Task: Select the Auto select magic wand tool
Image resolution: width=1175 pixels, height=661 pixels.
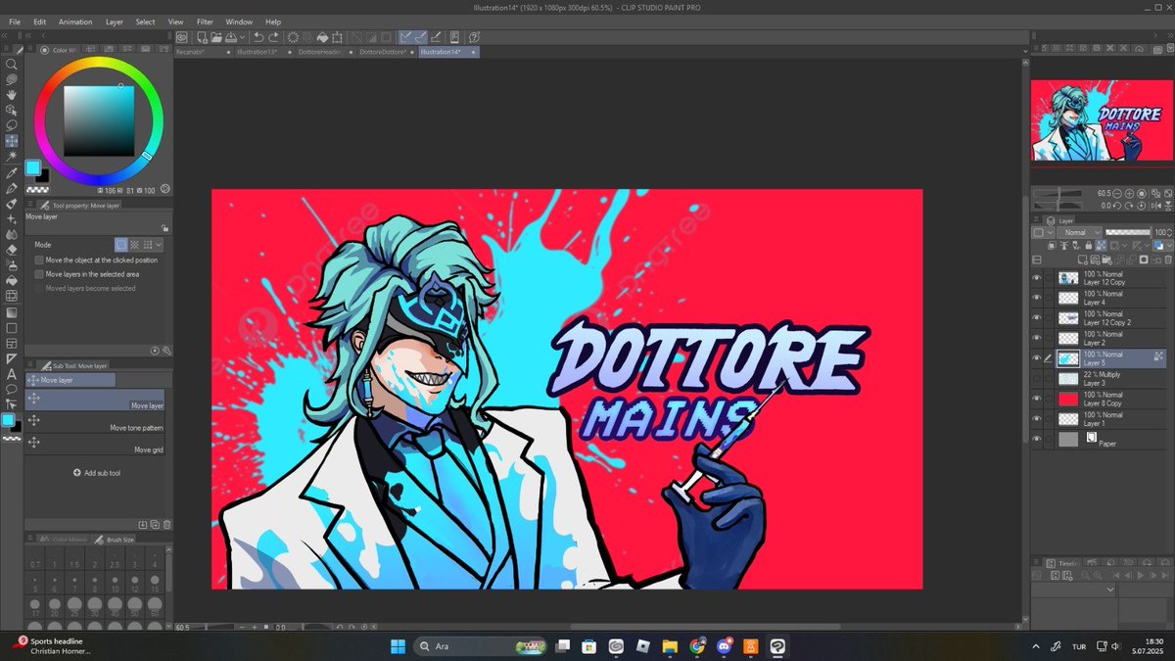Action: (12, 157)
